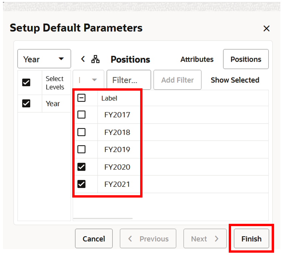Expand the filter operator dropdown
Image resolution: width=282 pixels, height=258 pixels.
pyautogui.click(x=94, y=80)
